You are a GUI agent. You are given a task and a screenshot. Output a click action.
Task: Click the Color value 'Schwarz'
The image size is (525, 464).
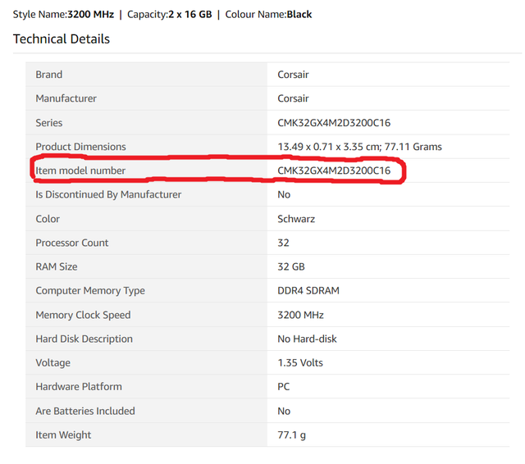point(296,219)
